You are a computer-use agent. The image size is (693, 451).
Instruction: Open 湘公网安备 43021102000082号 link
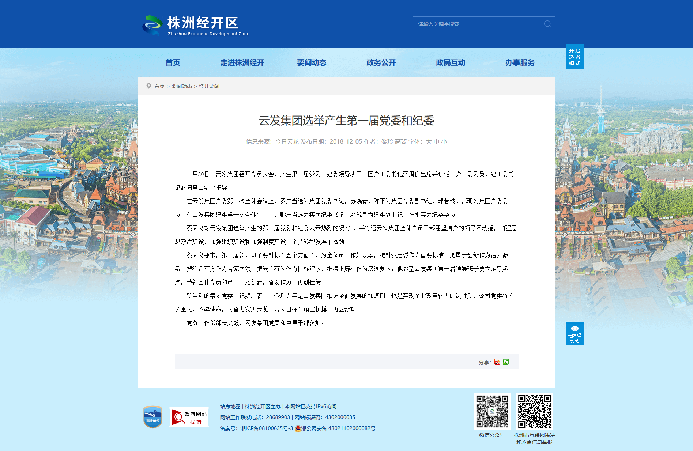[338, 428]
